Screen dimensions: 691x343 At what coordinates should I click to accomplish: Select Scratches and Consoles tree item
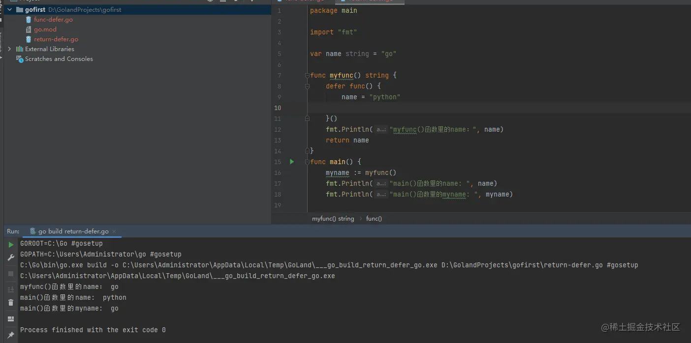(x=59, y=59)
